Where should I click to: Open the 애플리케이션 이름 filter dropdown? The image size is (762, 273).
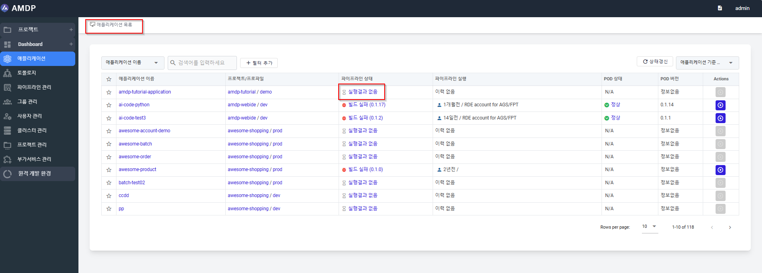click(132, 63)
